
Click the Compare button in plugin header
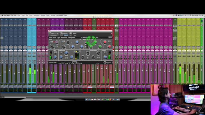coord(66,35)
